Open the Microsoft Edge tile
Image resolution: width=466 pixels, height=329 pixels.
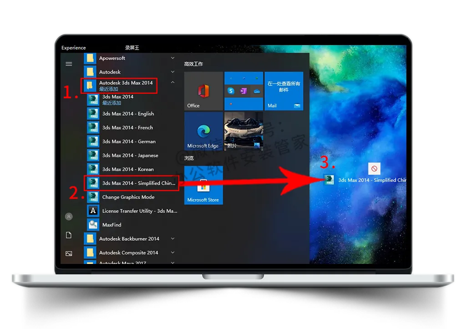tap(203, 131)
